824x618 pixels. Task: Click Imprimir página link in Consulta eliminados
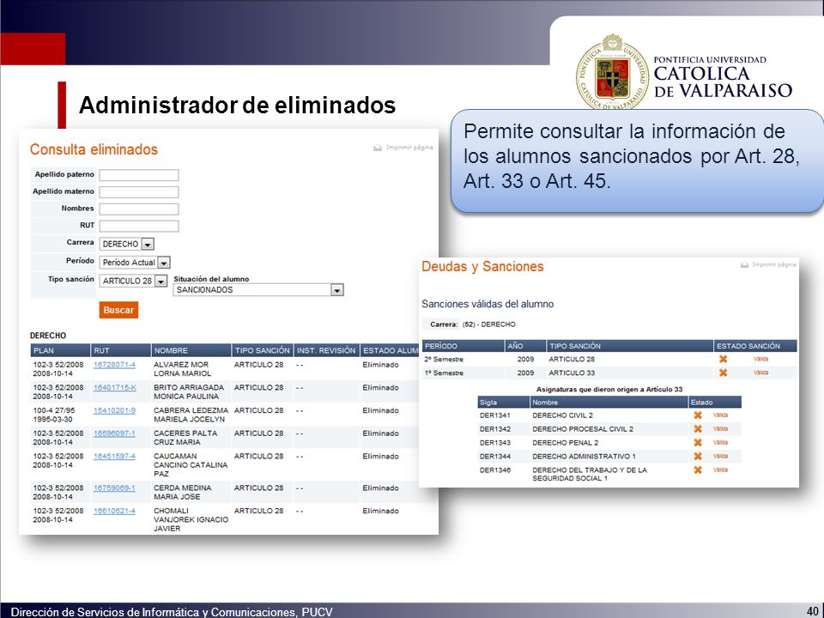click(x=409, y=148)
